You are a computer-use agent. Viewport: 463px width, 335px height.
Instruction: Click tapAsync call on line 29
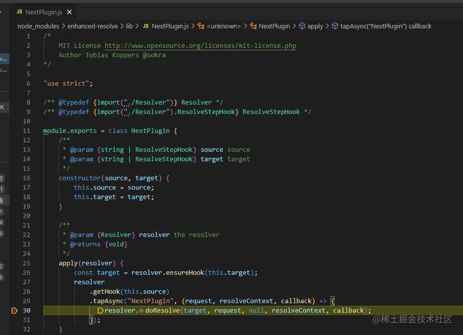tap(109, 301)
